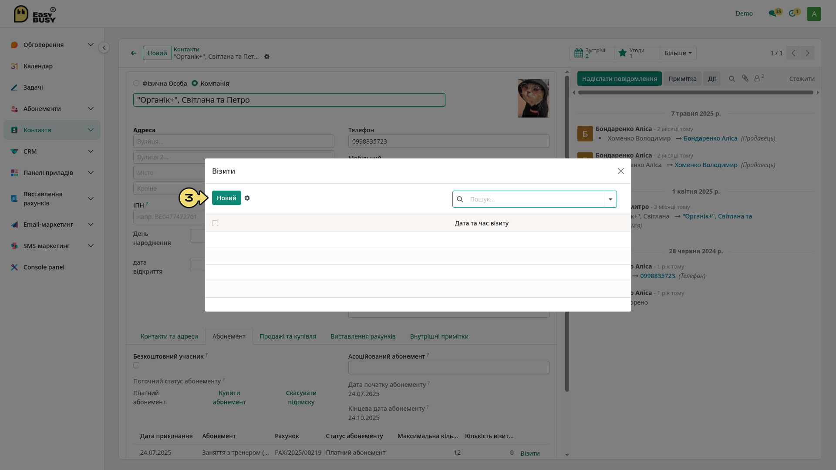
Task: Show followers icon with count 2
Action: 759,78
